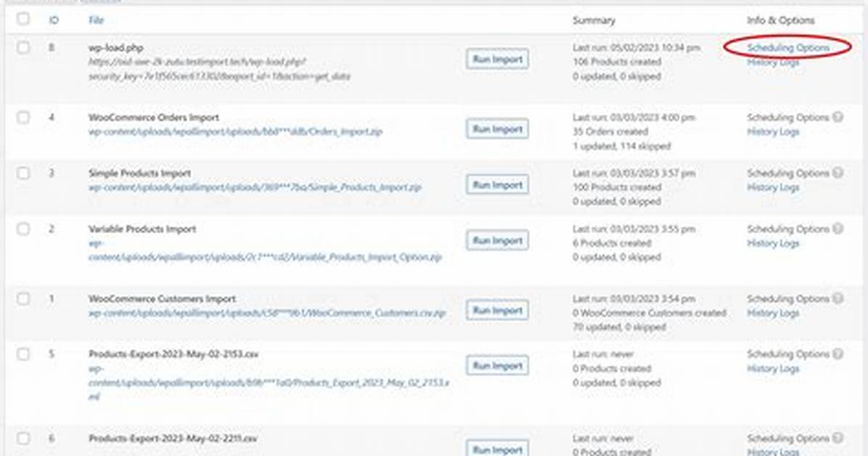
Task: Click help icon for Products-Export-2153 scheduling
Action: (x=838, y=354)
